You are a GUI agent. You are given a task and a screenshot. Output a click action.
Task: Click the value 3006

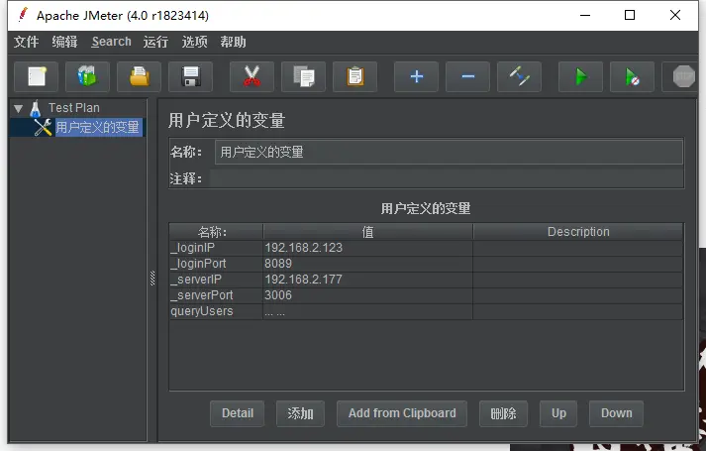(x=278, y=295)
